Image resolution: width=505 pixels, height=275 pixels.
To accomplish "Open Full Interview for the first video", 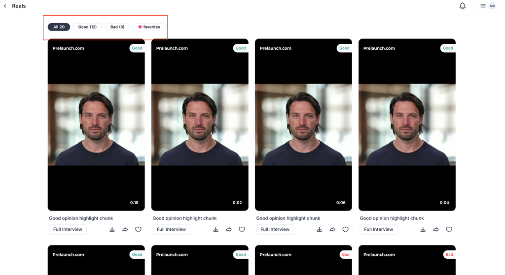I will click(x=68, y=229).
